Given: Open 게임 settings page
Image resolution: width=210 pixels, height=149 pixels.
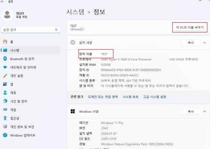Looking at the screenshot, I should [31, 110].
